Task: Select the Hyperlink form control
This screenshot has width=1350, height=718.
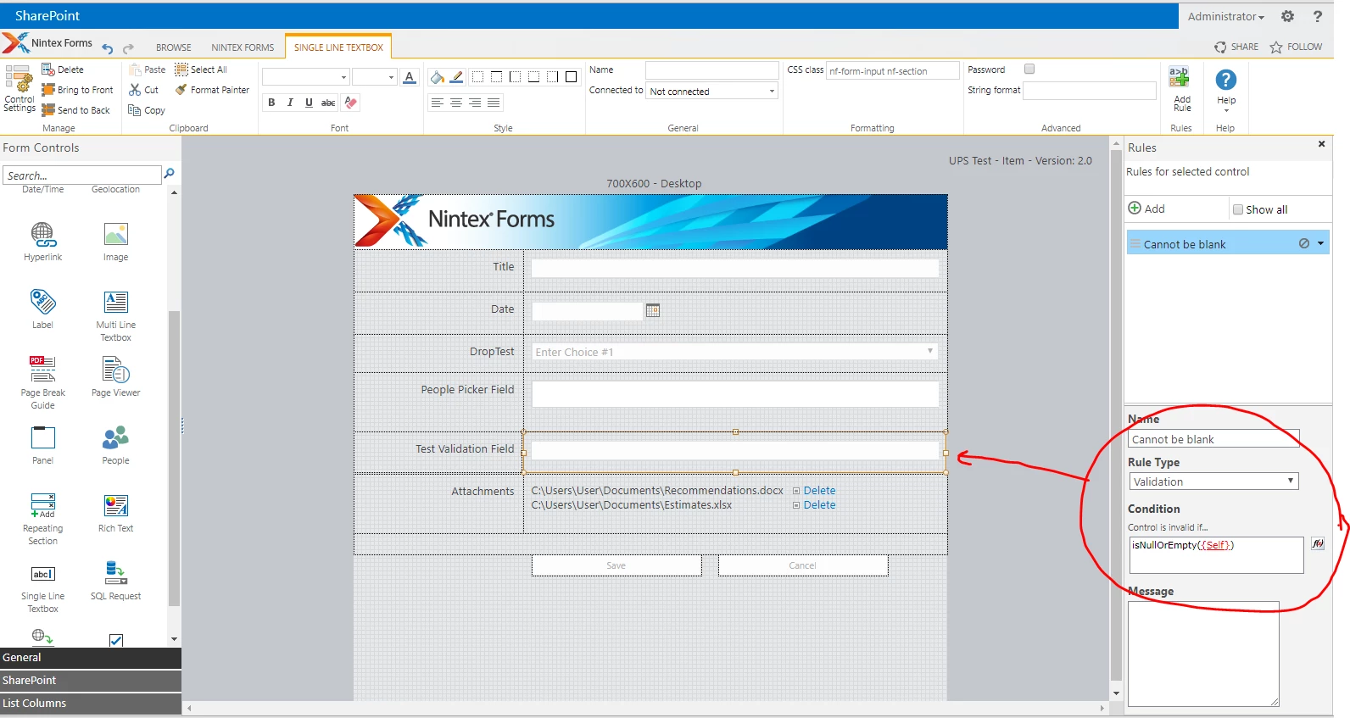Action: 43,242
